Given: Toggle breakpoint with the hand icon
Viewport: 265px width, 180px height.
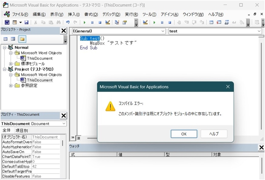Looking at the screenshot, I should 179,22.
